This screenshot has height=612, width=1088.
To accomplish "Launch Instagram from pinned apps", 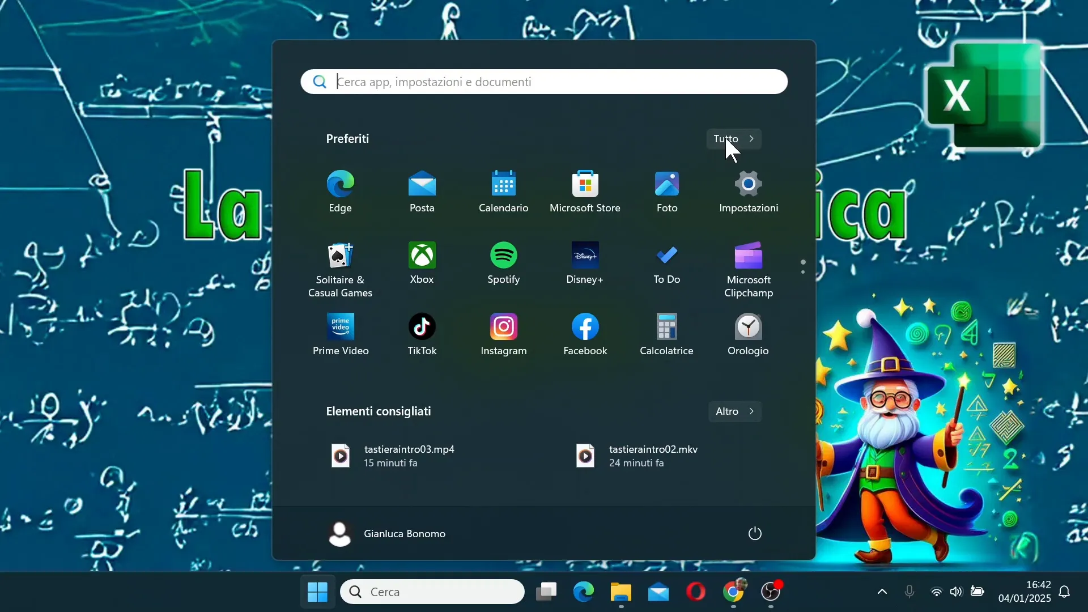I will 504,334.
